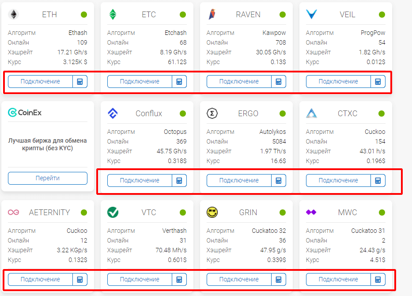Open the VTC calculator icon
The width and height of the screenshot is (412, 296).
point(179,280)
